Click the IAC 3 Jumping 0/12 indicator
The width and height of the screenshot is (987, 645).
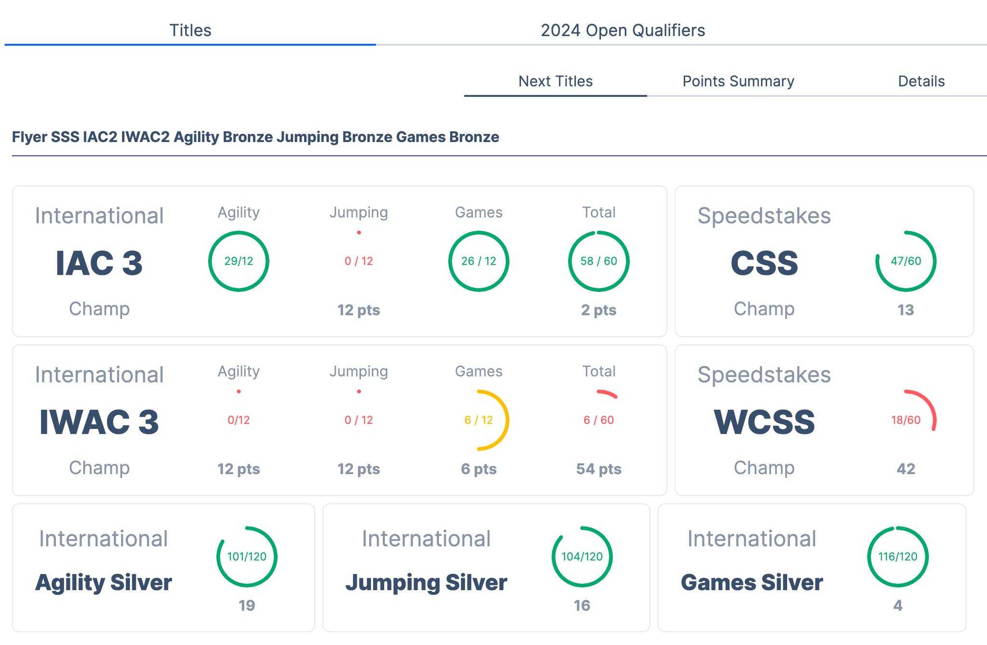coord(359,261)
